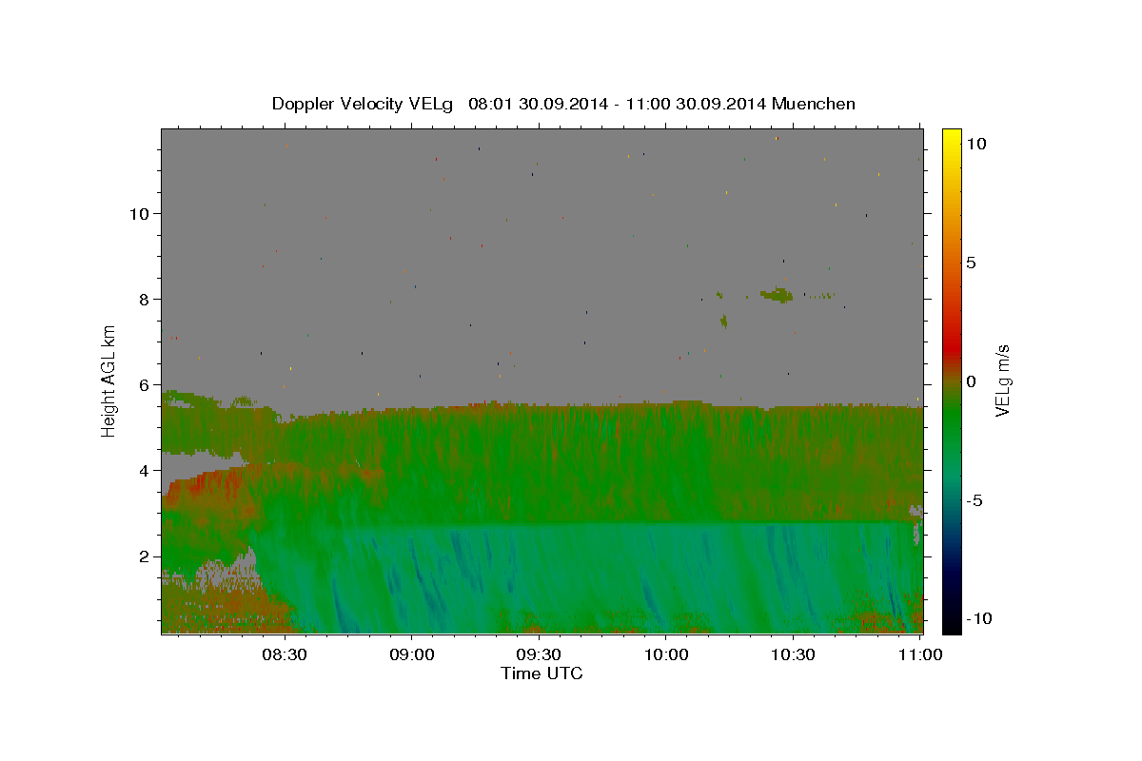
Task: Click the 09:00 time tick label
Action: click(411, 654)
